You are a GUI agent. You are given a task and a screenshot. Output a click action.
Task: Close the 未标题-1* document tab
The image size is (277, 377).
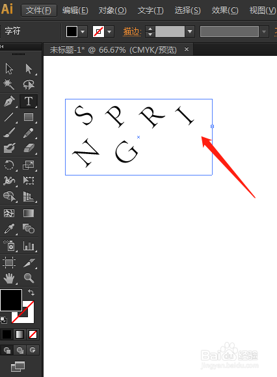point(187,49)
